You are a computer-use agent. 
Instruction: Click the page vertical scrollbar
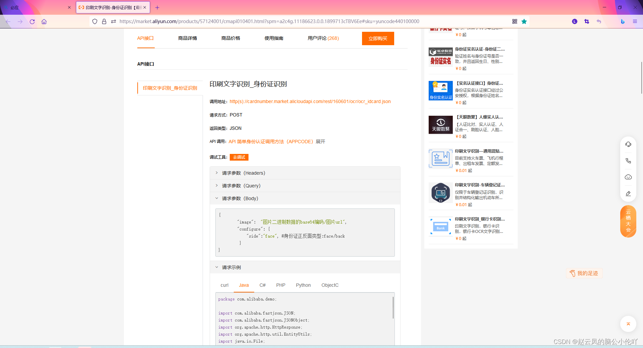click(642, 78)
